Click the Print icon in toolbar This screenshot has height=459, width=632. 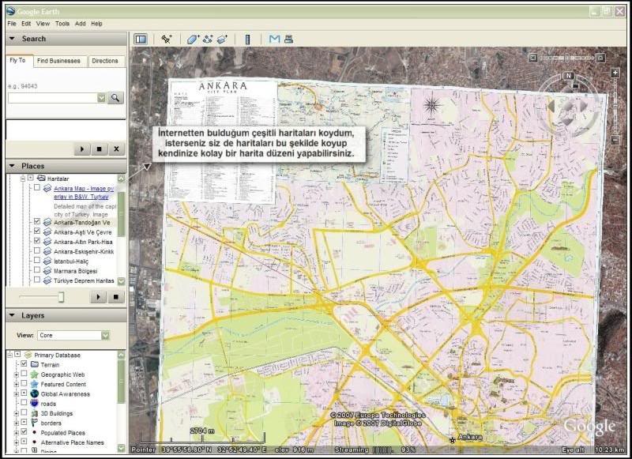tap(288, 39)
